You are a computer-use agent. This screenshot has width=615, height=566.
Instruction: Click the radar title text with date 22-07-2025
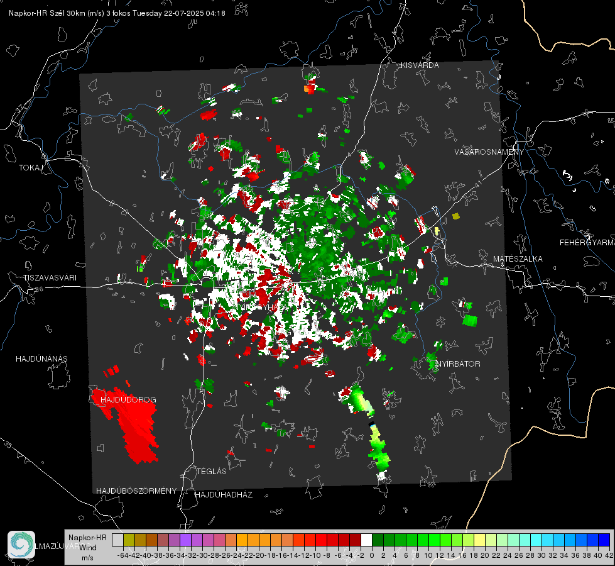[x=117, y=13]
